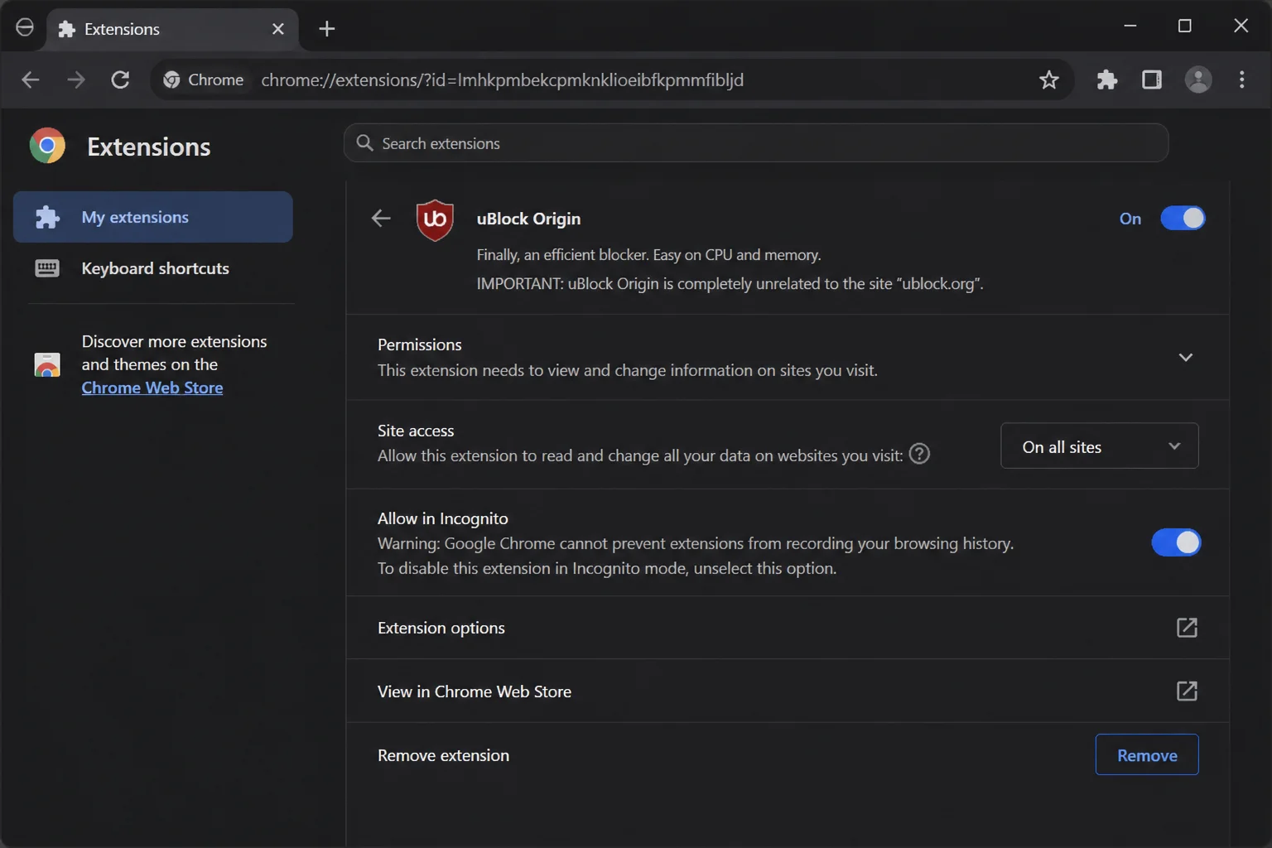
Task: Click the Remove button
Action: pyautogui.click(x=1147, y=754)
